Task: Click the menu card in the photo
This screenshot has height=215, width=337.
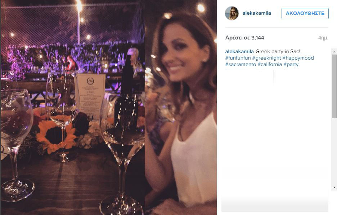Action: [91, 95]
